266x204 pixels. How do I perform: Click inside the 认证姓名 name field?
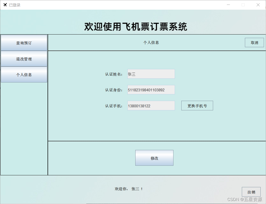(151, 74)
